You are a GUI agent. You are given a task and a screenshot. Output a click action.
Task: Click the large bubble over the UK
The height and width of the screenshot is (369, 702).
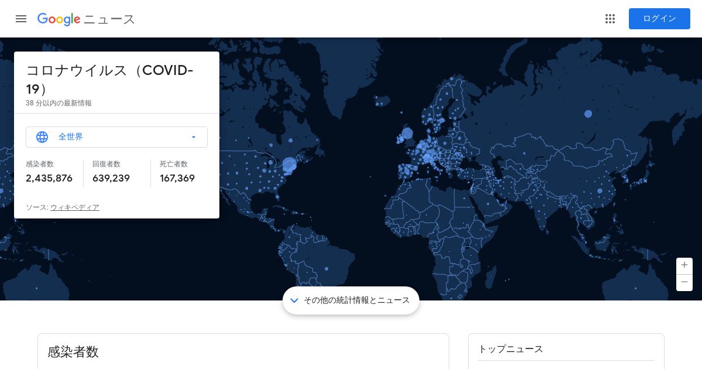407,134
